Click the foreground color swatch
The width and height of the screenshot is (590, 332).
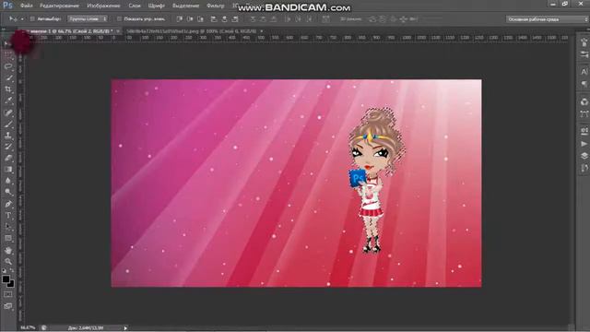coord(6,279)
